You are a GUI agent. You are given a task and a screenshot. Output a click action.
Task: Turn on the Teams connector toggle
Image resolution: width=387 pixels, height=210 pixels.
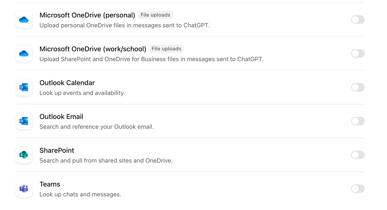click(x=358, y=189)
